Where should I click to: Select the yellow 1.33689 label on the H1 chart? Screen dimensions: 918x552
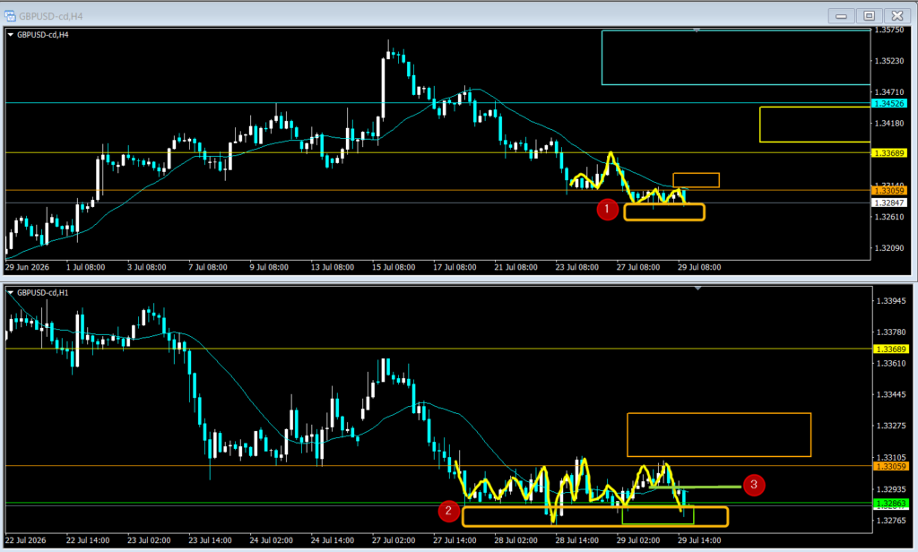coord(890,349)
